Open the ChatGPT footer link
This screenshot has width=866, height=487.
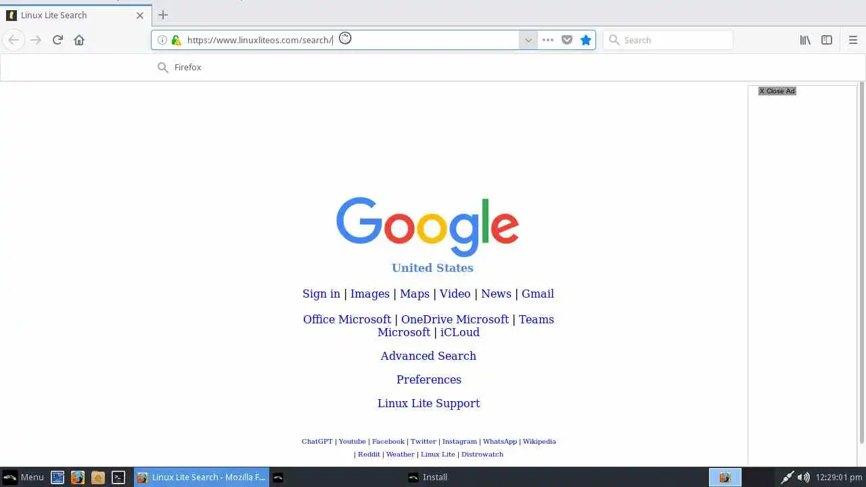(x=317, y=441)
